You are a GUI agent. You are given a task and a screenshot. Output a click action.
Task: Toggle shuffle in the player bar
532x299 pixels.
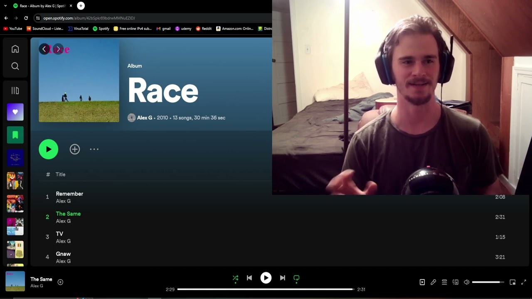point(235,278)
